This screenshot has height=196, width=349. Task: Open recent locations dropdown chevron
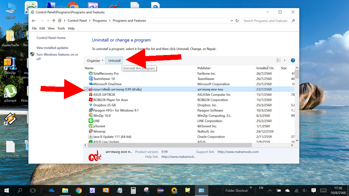point(48,21)
